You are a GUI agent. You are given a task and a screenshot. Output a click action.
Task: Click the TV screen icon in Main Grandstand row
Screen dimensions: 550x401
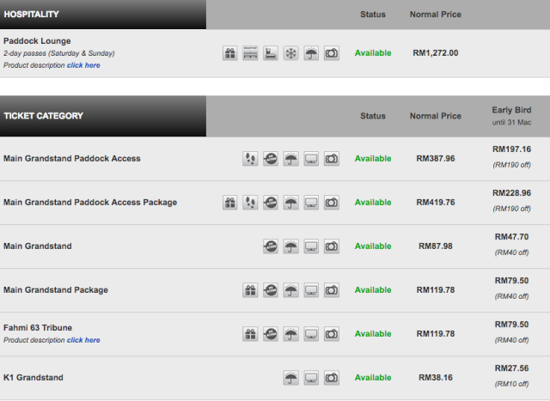(311, 246)
